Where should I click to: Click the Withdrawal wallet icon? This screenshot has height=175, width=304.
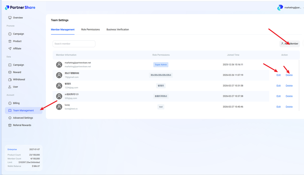10,79
